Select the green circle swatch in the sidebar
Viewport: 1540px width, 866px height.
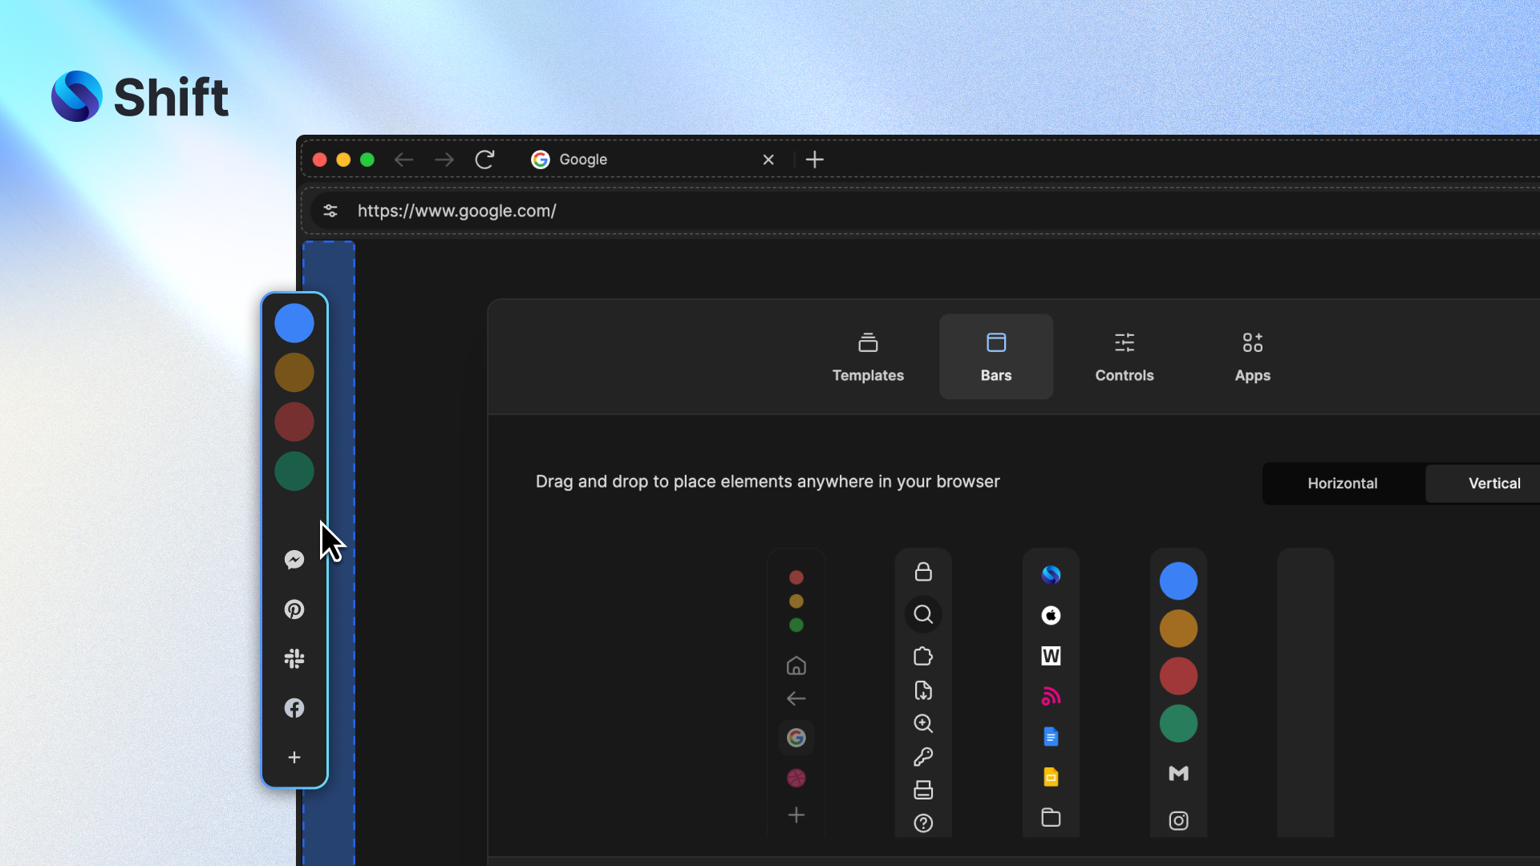click(x=294, y=471)
